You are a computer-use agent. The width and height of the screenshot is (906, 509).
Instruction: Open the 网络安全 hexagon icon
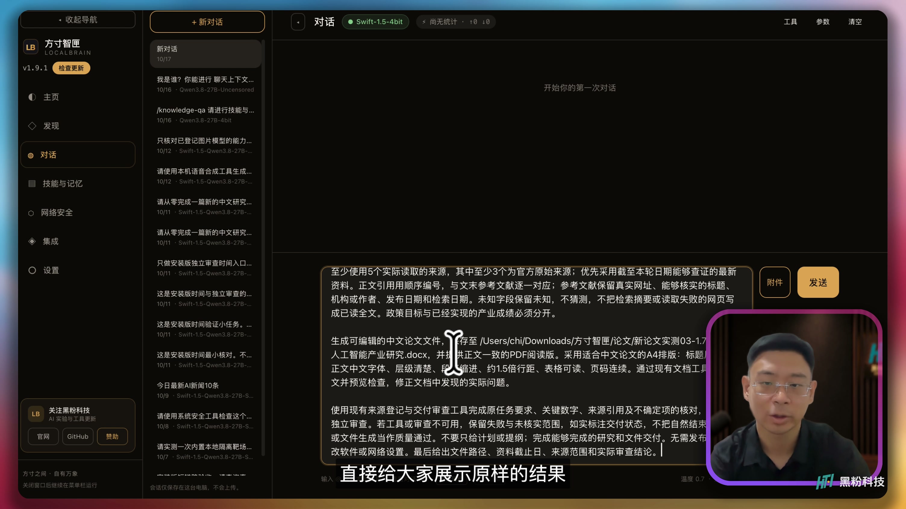point(31,213)
